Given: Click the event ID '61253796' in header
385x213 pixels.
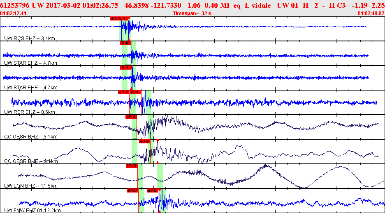Looking at the screenshot, I should (15, 5).
